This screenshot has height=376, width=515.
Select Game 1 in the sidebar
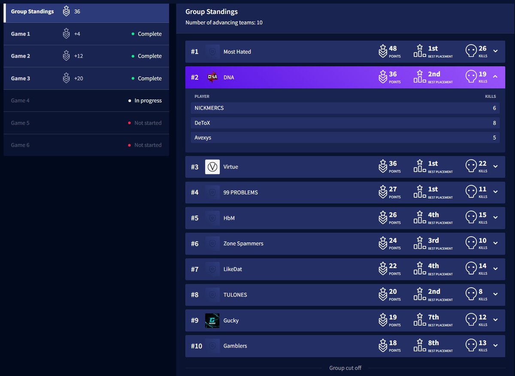tap(86, 34)
